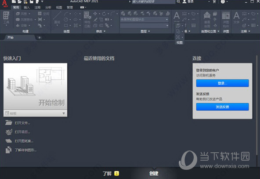
Task: Select the 风管 duct tool icon
Action: [x=18, y=14]
